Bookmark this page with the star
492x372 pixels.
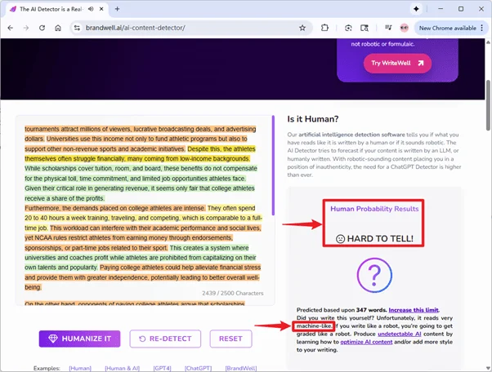(x=302, y=28)
